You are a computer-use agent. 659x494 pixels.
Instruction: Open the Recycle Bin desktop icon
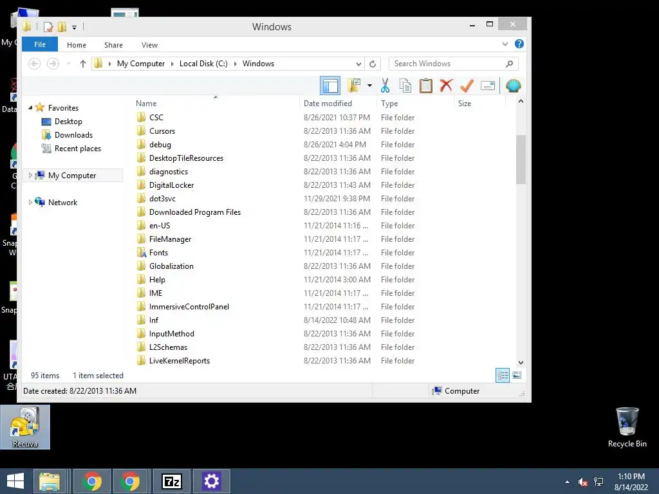click(627, 427)
